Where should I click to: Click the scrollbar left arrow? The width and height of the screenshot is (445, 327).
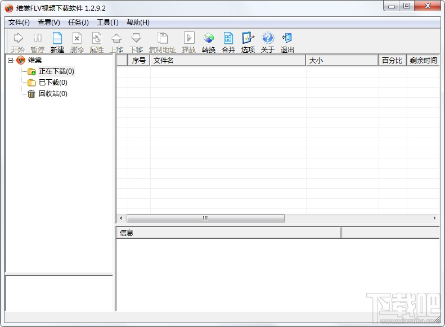click(x=121, y=218)
